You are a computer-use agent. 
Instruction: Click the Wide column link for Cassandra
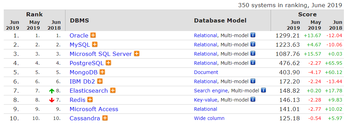pyautogui.click(x=209, y=118)
